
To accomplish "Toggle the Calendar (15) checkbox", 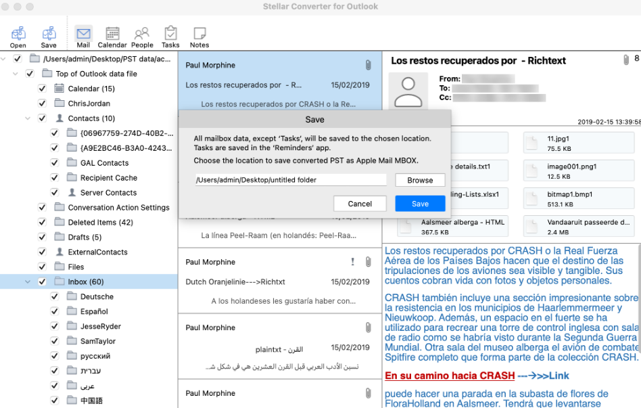I will [42, 89].
